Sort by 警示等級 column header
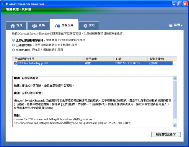Image resolution: width=189 pixels, height=147 pixels. coord(99,59)
